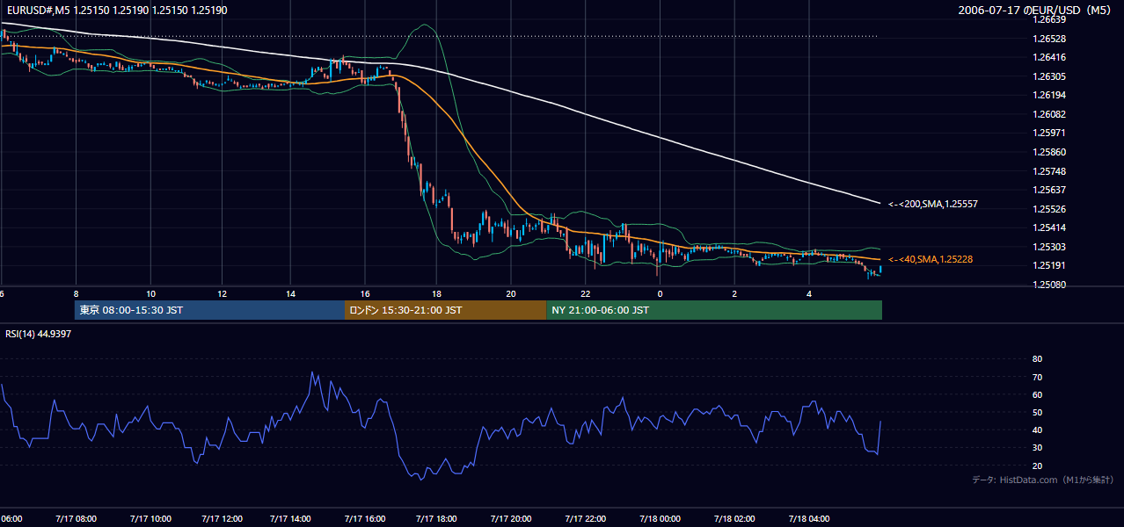This screenshot has width=1124, height=527.
Task: Click price level 1.26194 on price axis
Action: coord(1050,95)
